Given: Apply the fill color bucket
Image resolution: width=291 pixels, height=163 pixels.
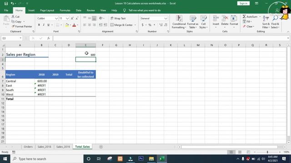Looking at the screenshot, I should click(x=67, y=25).
